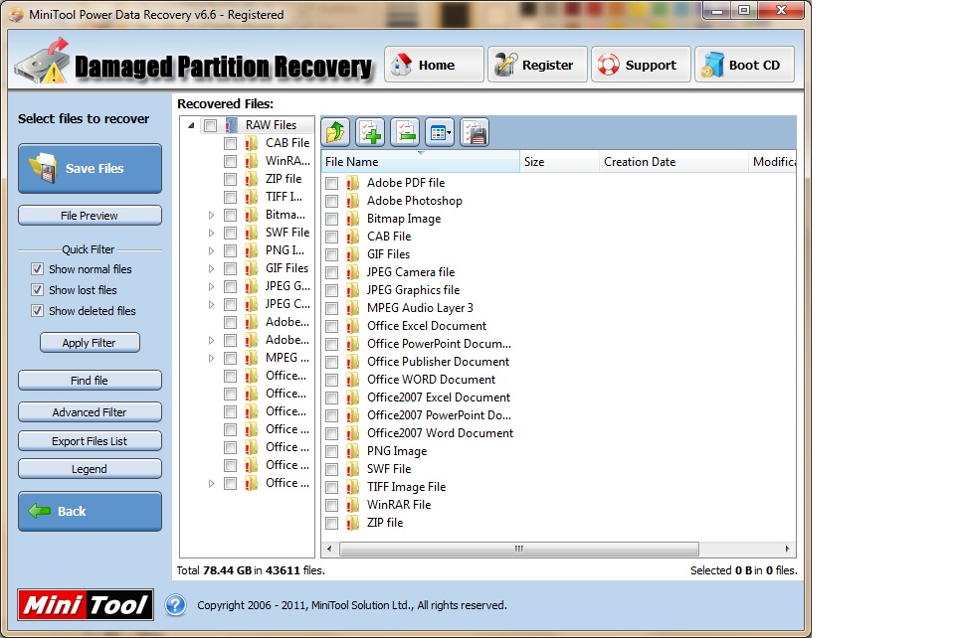Open the Find file button
This screenshot has height=638, width=955.
tap(91, 381)
